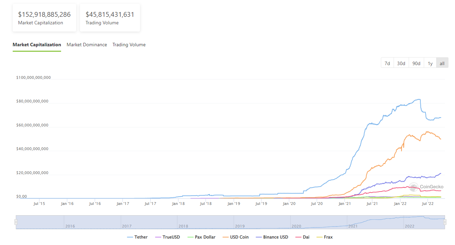Toggle Frax series in legend

pyautogui.click(x=324, y=237)
